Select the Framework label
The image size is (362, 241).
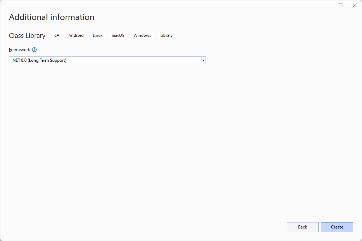[19, 50]
